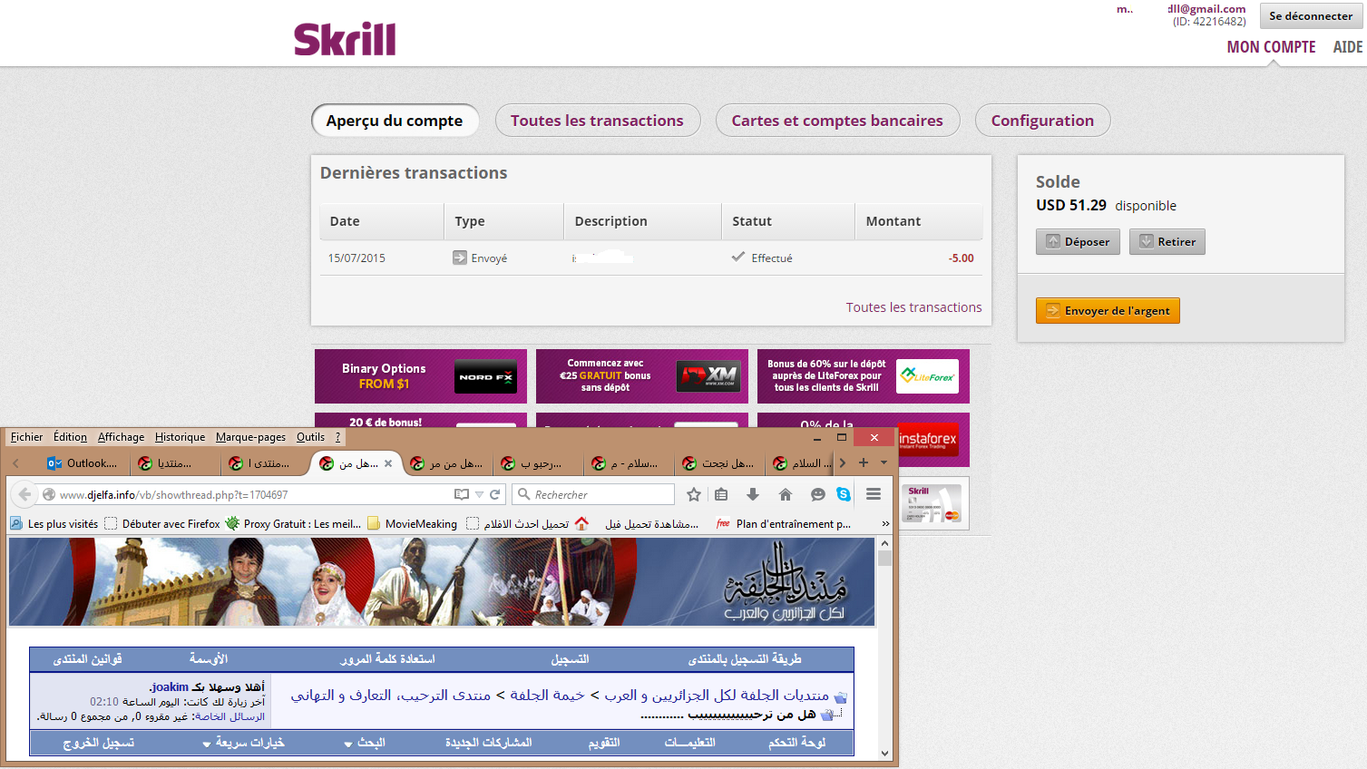1367x769 pixels.
Task: Click the Envoyé arrow icon
Action: (460, 258)
